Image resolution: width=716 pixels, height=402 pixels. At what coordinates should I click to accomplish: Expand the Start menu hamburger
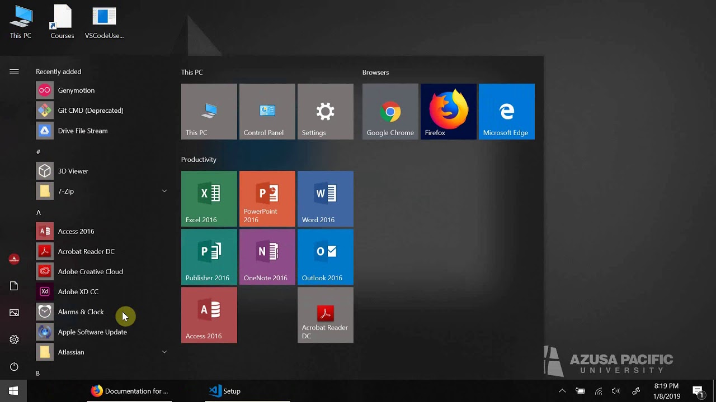click(x=14, y=71)
